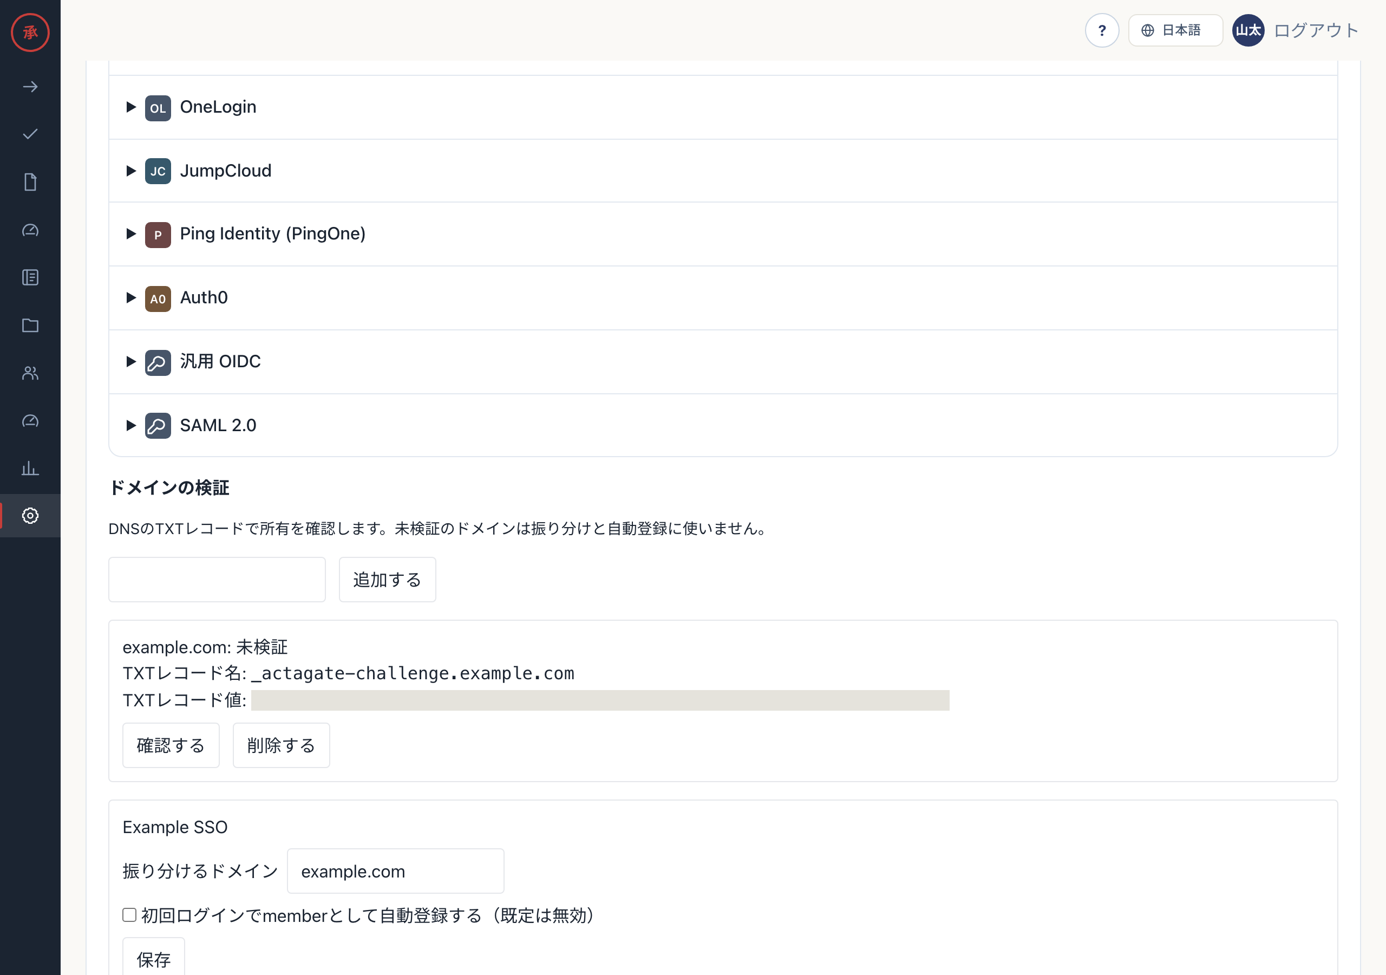Open the settings gear sidebar icon
Screen dimensions: 1386x975
tap(30, 515)
